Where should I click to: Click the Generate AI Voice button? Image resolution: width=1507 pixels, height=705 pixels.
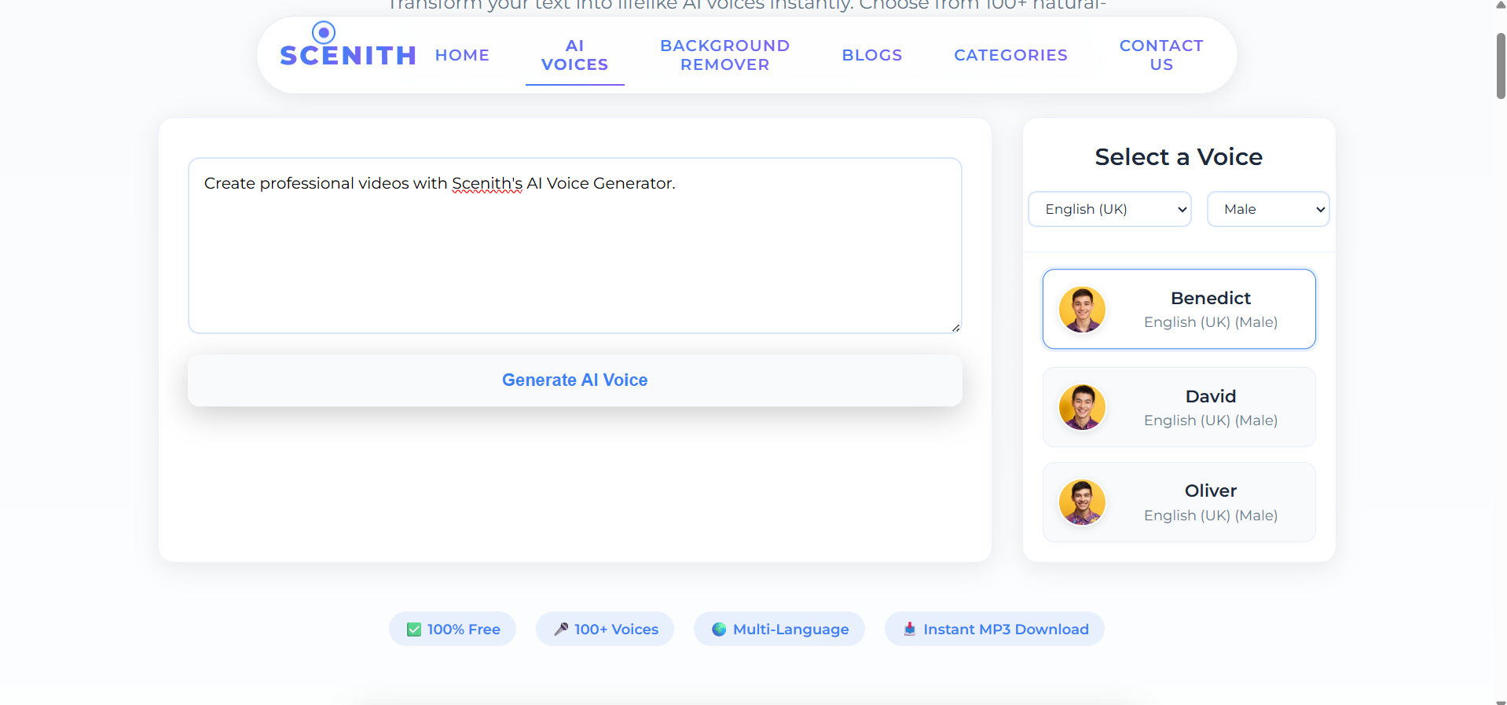point(575,380)
